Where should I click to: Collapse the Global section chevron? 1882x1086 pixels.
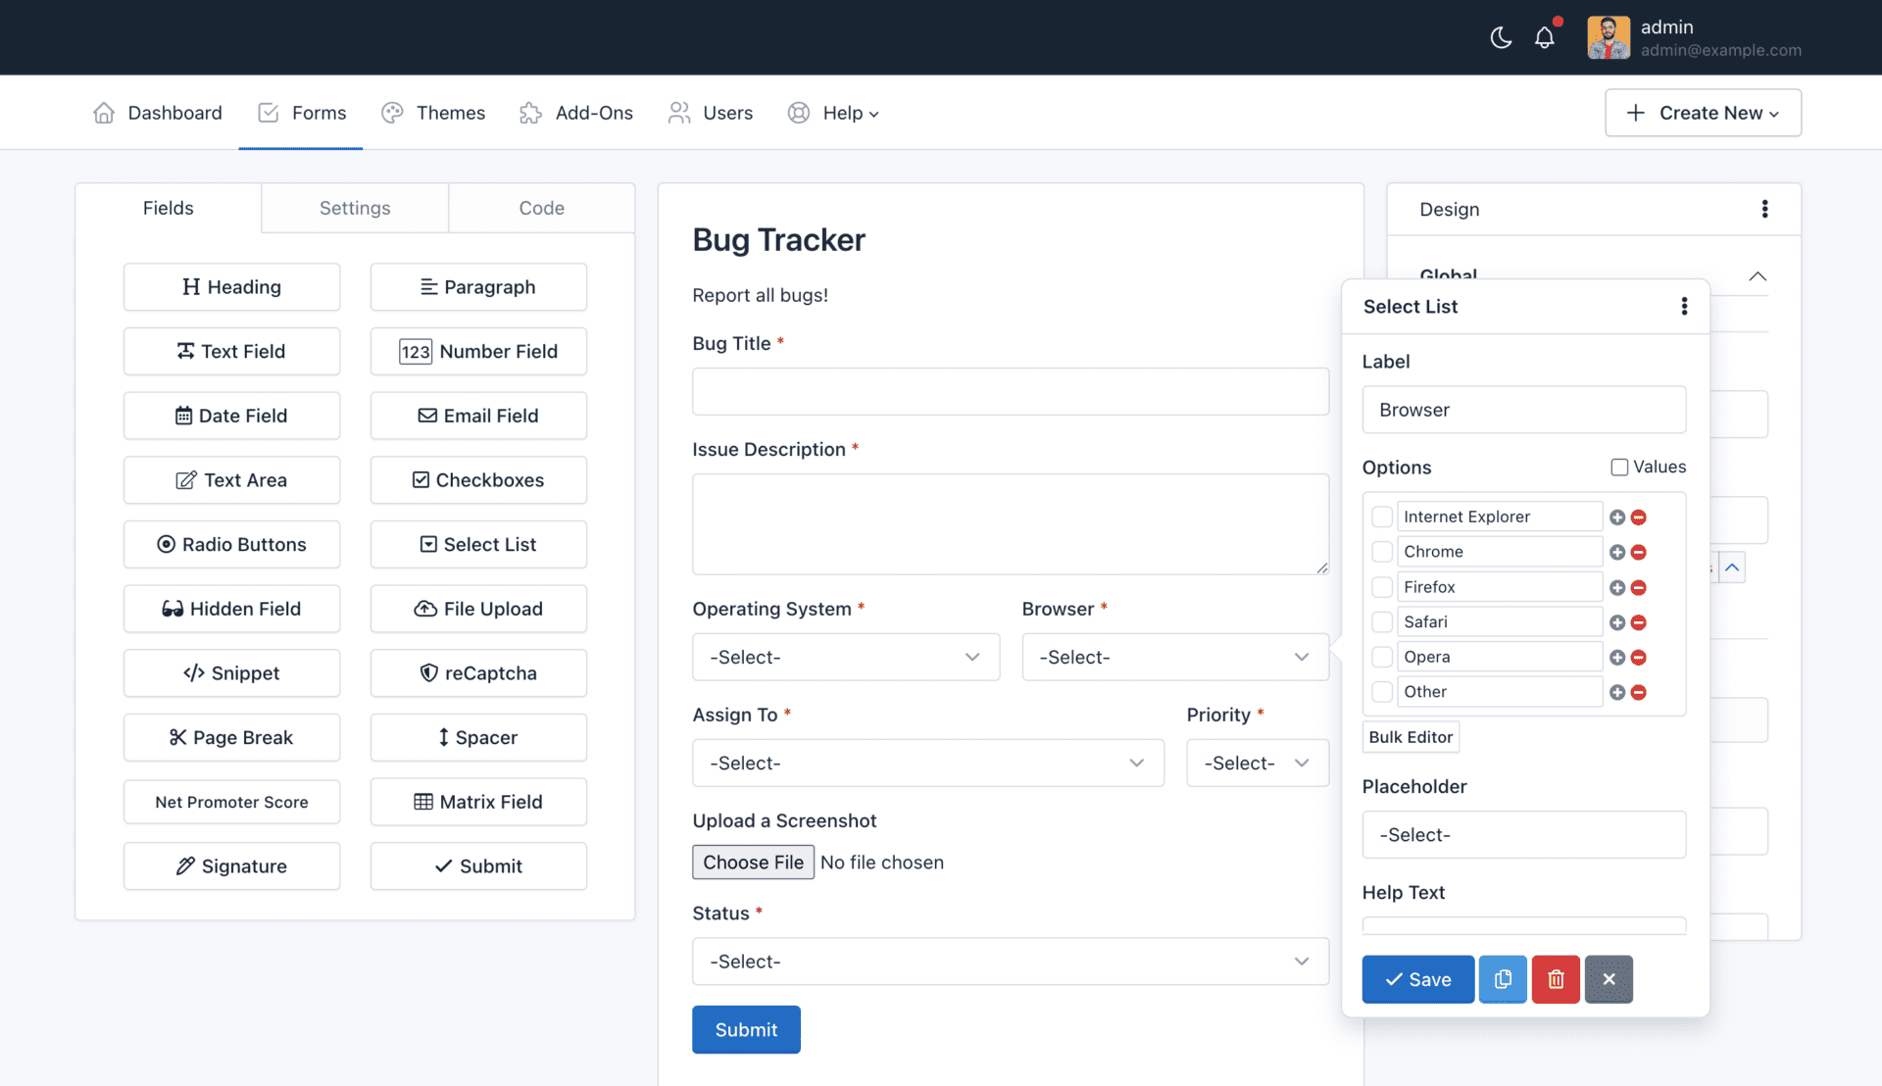(x=1758, y=276)
